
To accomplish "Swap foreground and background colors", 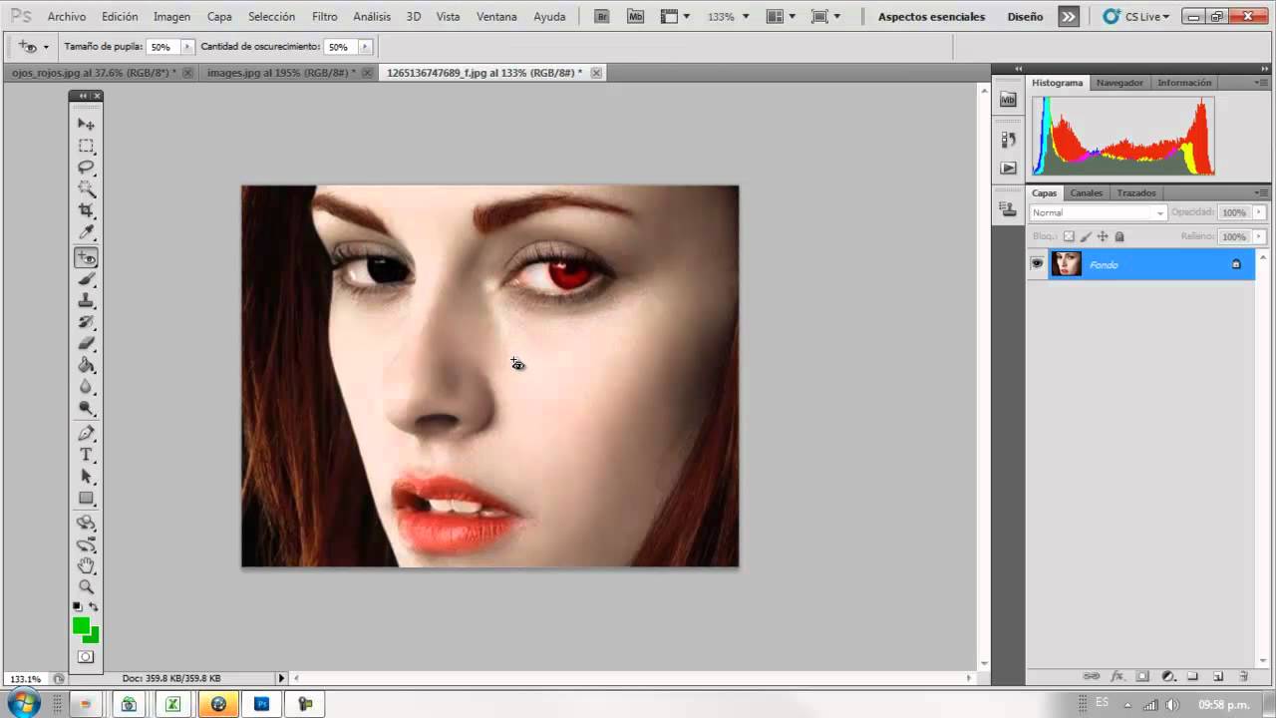I will (x=94, y=606).
